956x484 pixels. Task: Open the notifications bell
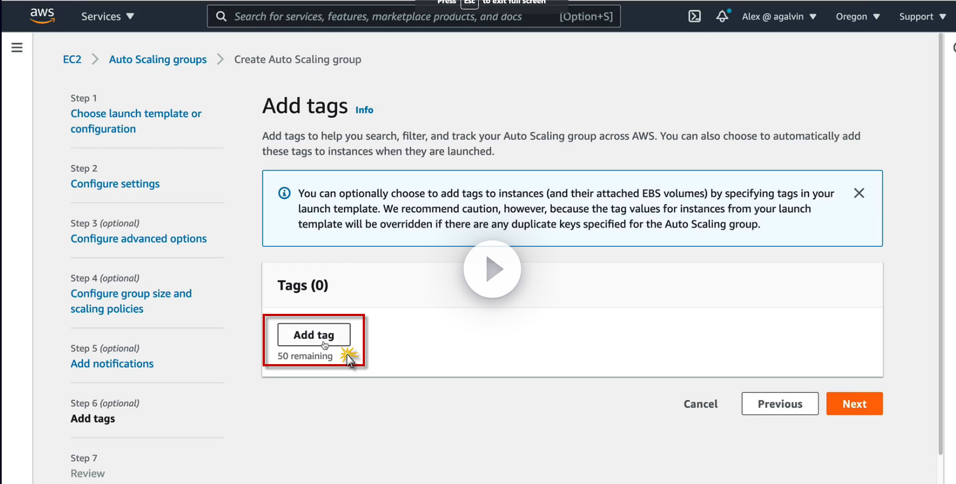(x=722, y=16)
